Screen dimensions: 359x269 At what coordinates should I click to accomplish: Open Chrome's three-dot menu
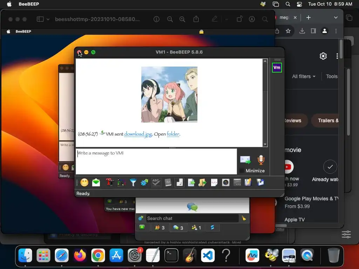pyautogui.click(x=336, y=31)
